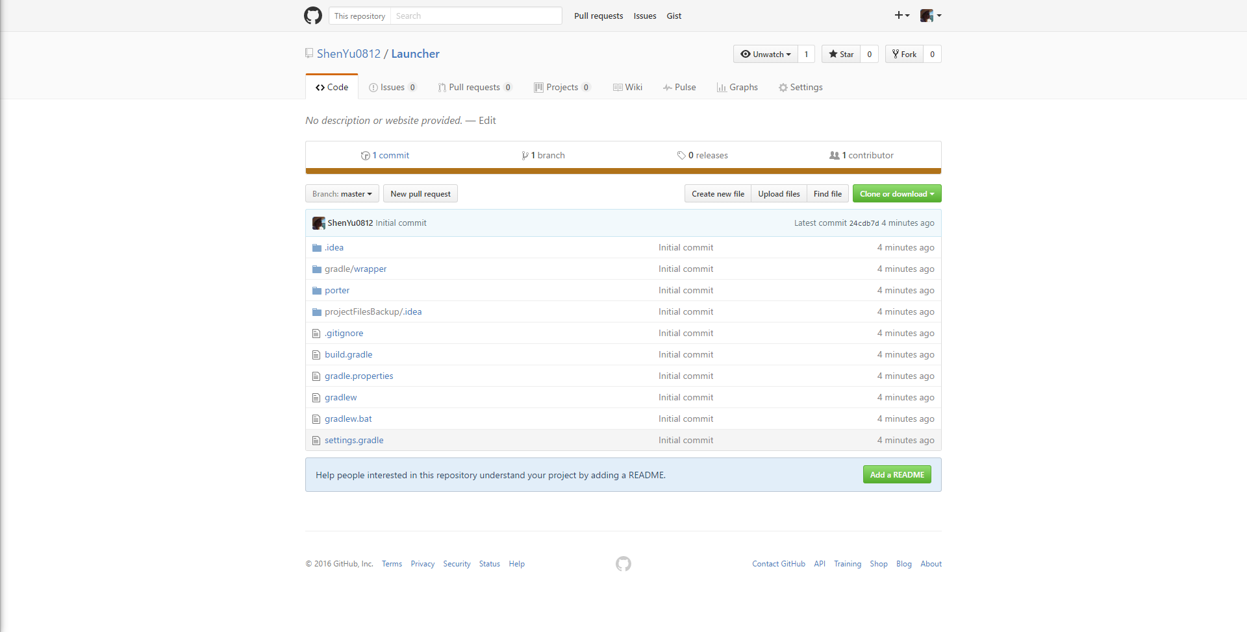Click New pull request button
The height and width of the screenshot is (632, 1247).
click(x=420, y=193)
